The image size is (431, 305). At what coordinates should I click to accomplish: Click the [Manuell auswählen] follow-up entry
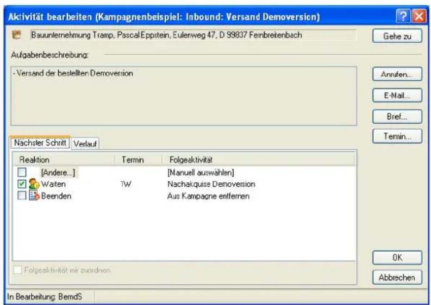pyautogui.click(x=201, y=173)
